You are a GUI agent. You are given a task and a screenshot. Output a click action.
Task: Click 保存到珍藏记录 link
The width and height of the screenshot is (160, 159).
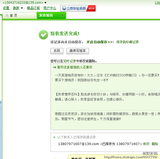127,42
